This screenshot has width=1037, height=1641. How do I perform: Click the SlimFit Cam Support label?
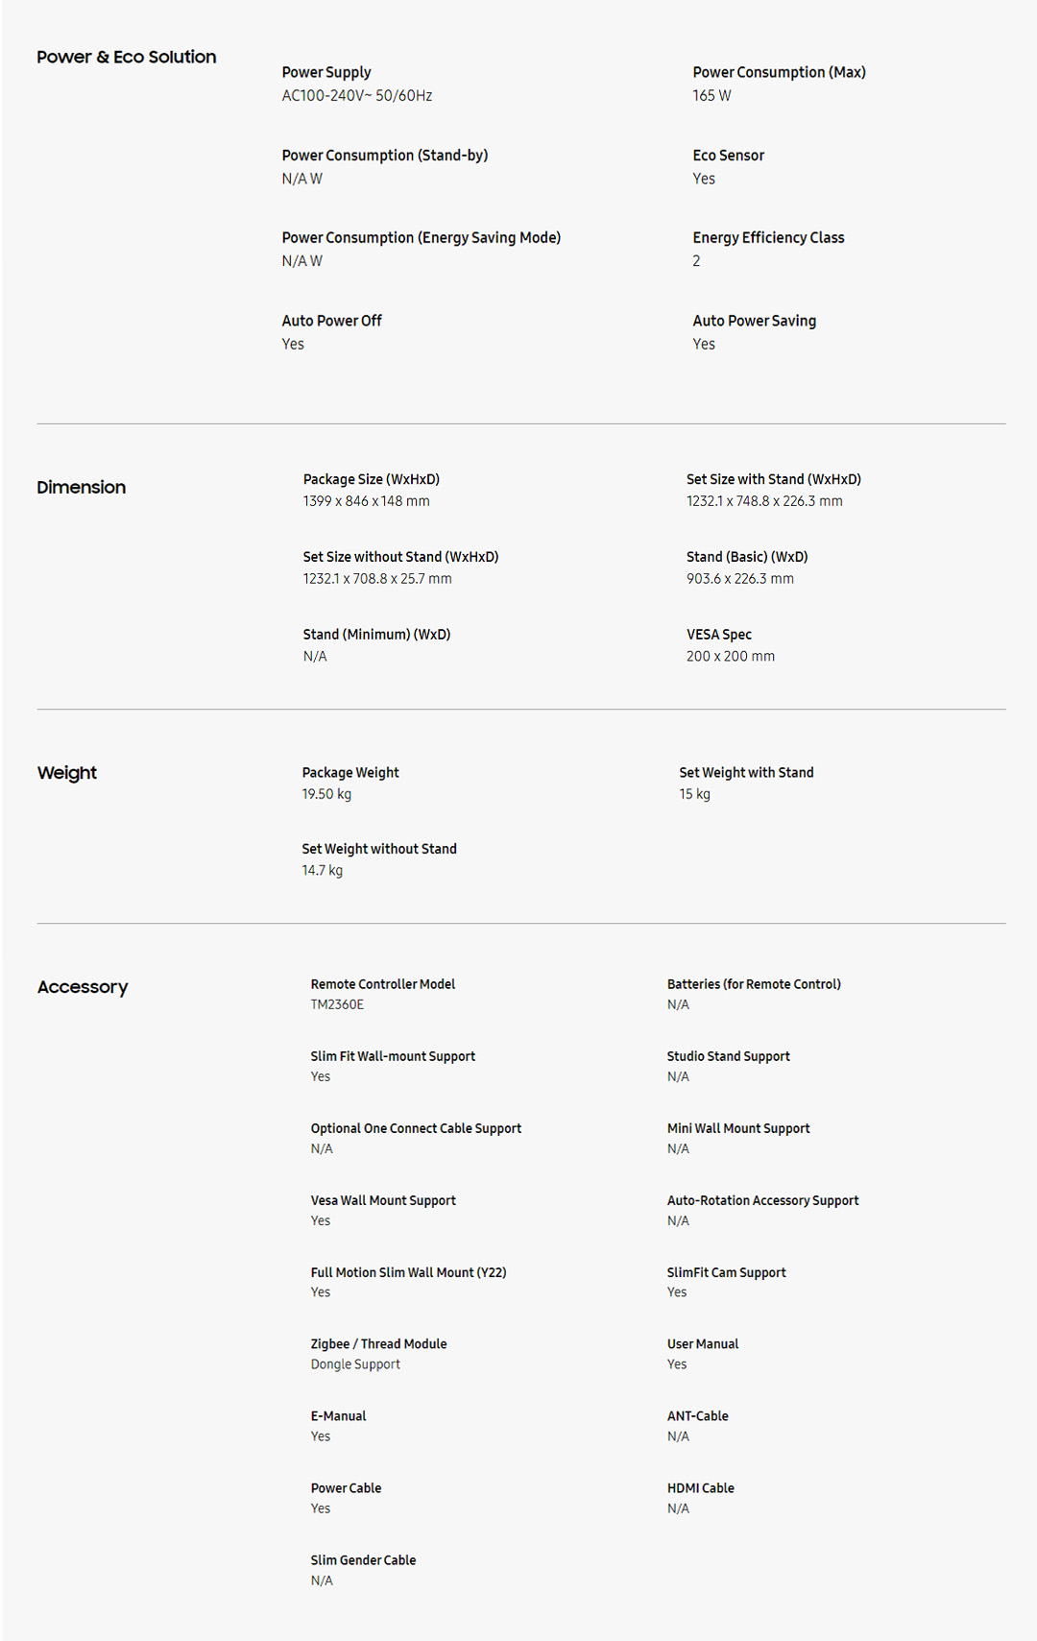point(726,1272)
